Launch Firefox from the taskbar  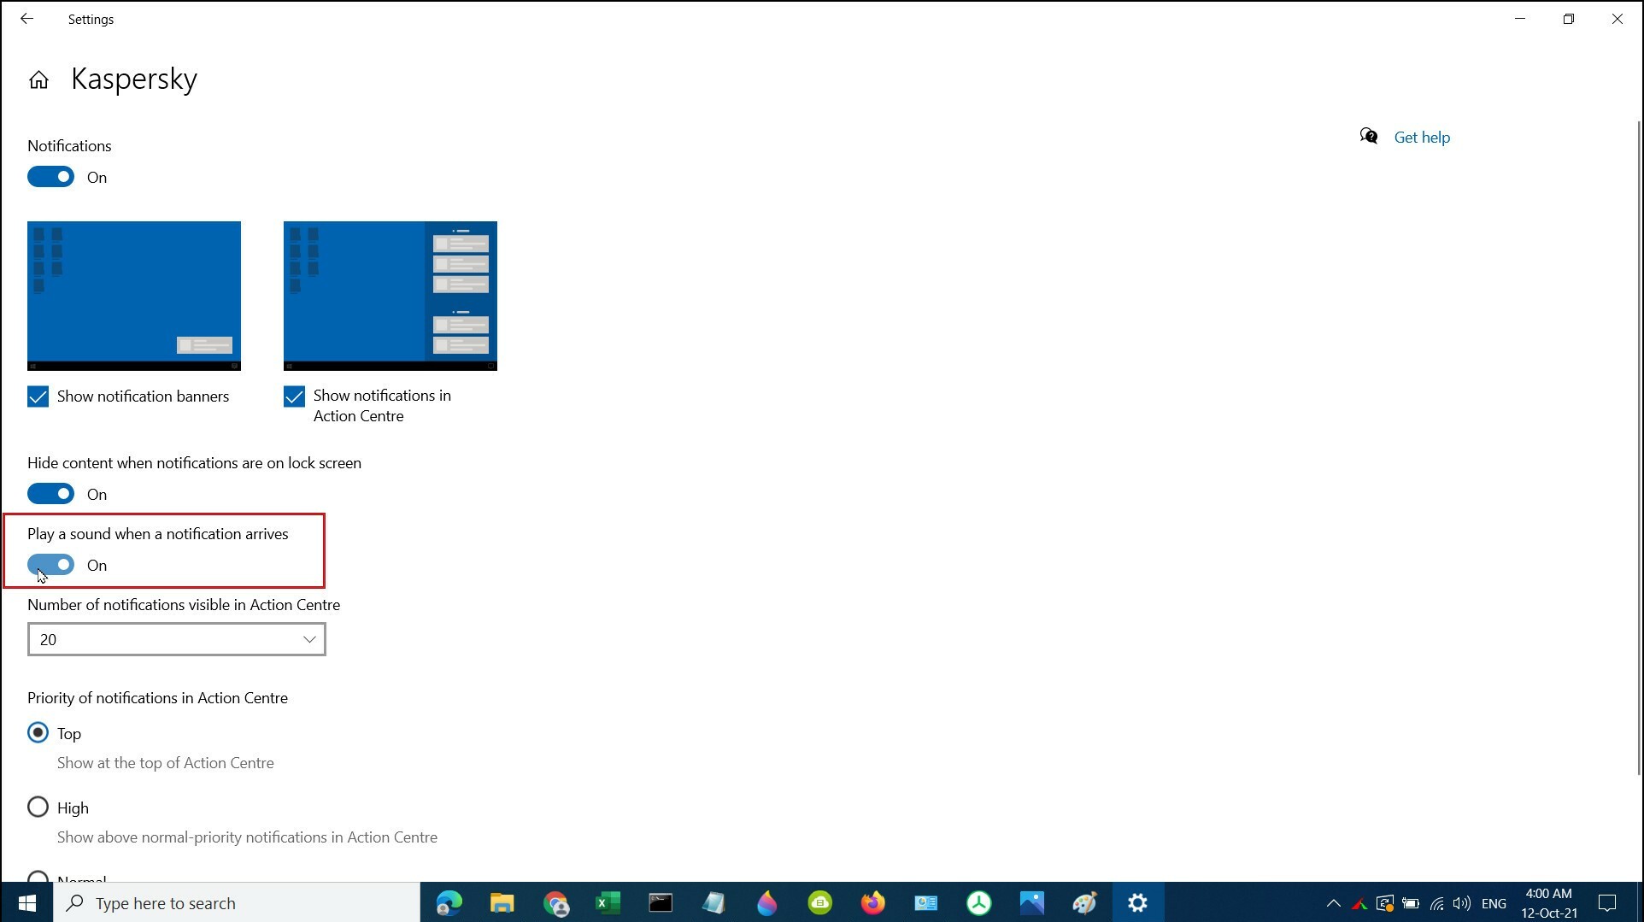(x=872, y=903)
